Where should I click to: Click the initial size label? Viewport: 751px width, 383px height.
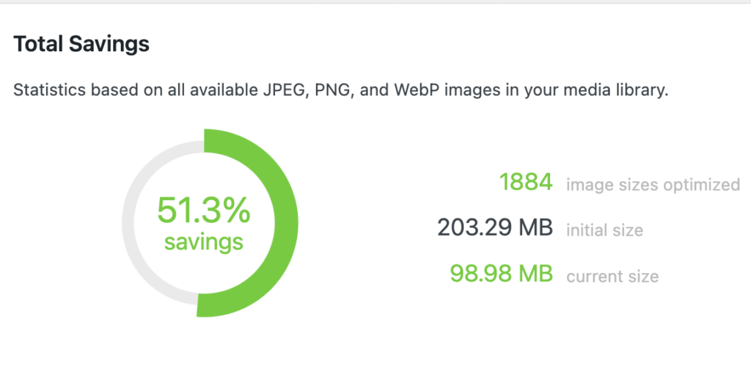tap(604, 230)
